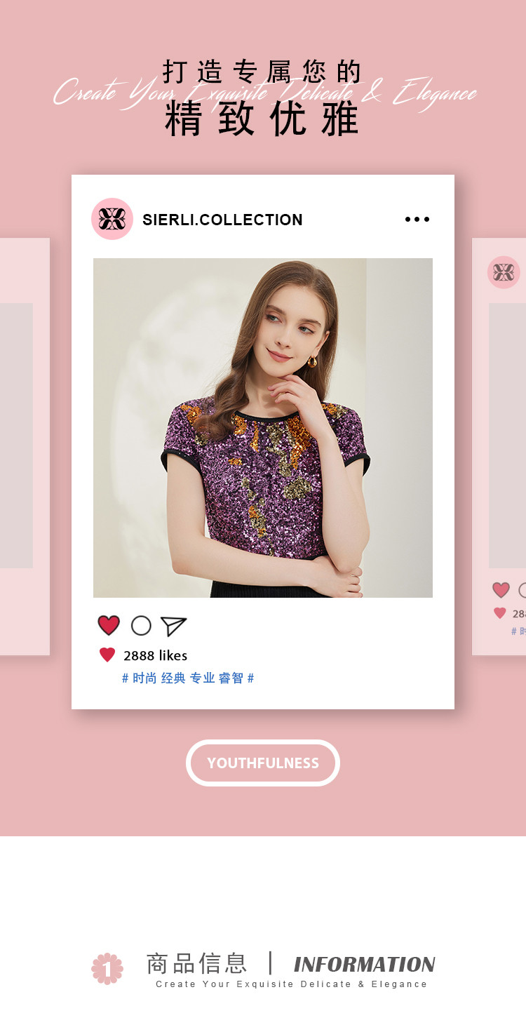
Task: Click the pink flower number 1 badge
Action: [x=107, y=968]
